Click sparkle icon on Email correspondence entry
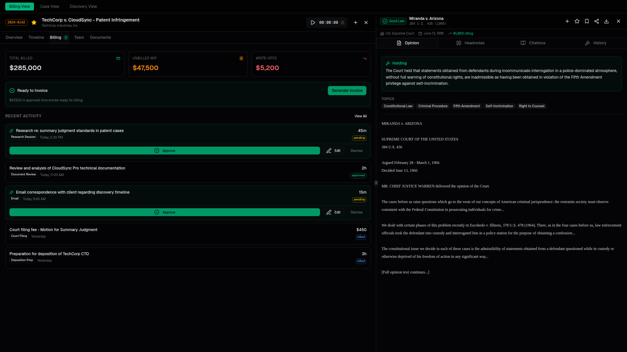 point(11,192)
